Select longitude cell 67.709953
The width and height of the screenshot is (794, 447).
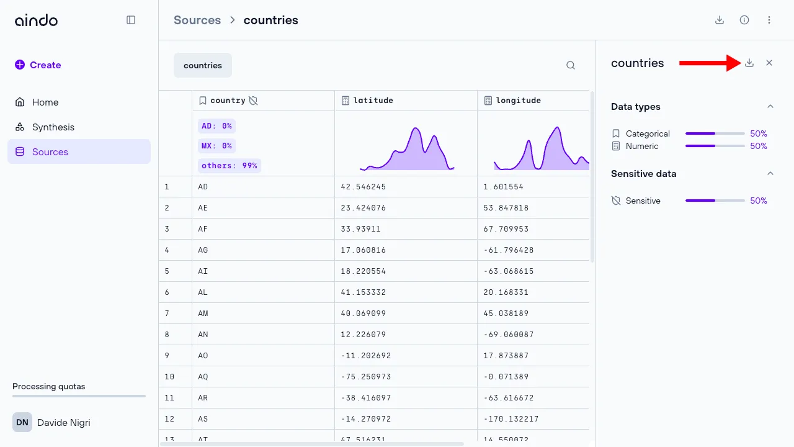[533, 229]
